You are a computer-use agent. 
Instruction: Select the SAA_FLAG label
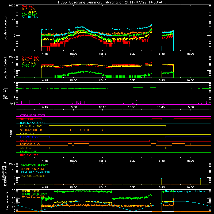pyautogui.click(x=26, y=141)
